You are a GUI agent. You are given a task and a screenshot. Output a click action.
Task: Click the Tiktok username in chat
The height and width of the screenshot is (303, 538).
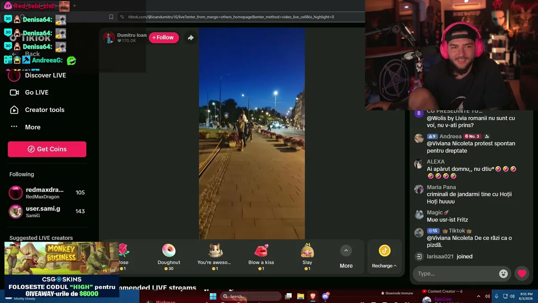click(x=457, y=231)
